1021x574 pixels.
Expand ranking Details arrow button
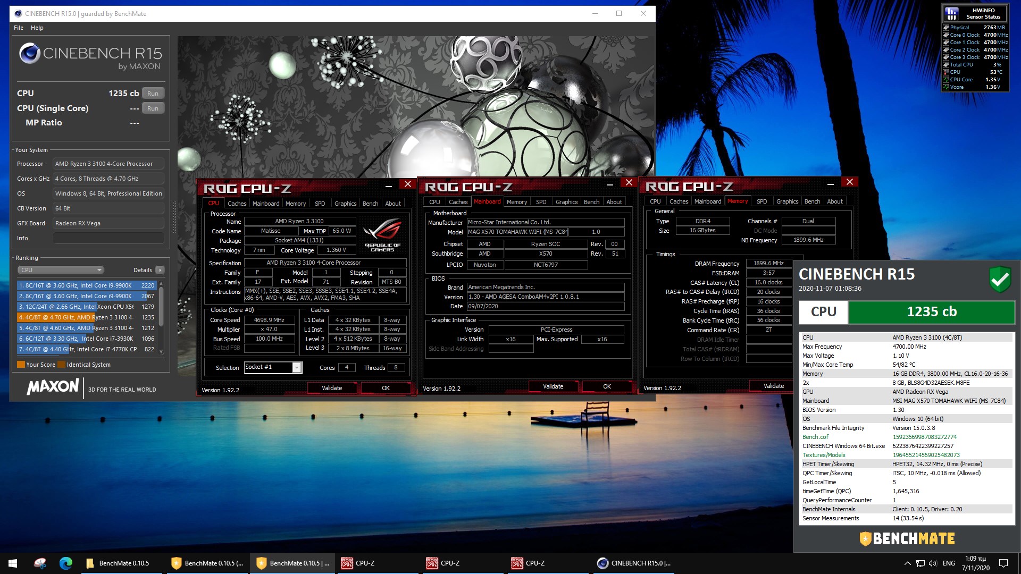pyautogui.click(x=160, y=270)
